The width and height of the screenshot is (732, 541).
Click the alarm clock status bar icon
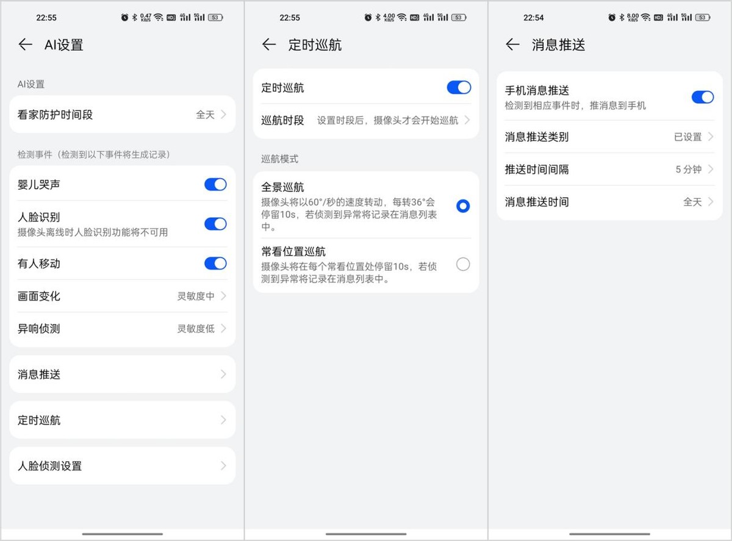125,17
